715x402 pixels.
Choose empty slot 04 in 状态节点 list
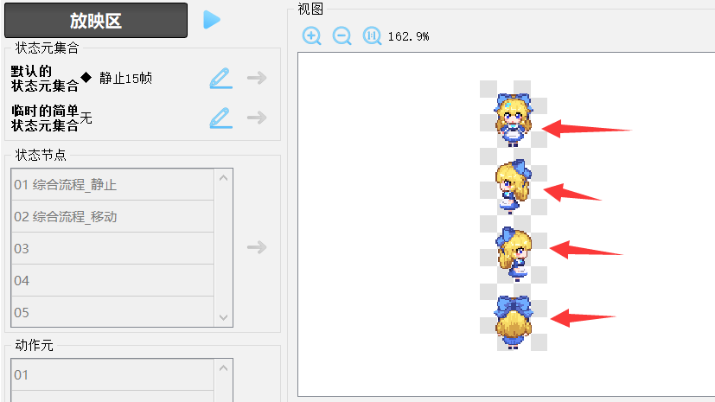click(x=112, y=281)
